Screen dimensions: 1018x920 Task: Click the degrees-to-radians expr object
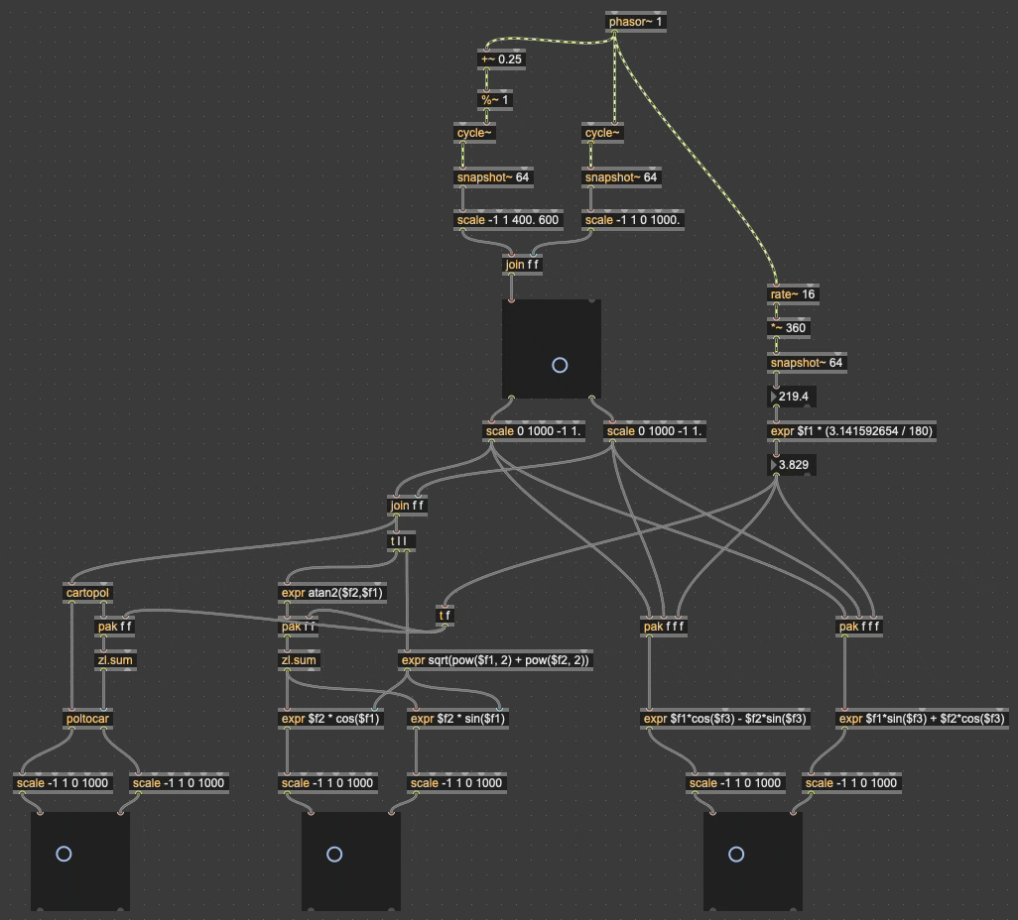(x=852, y=431)
